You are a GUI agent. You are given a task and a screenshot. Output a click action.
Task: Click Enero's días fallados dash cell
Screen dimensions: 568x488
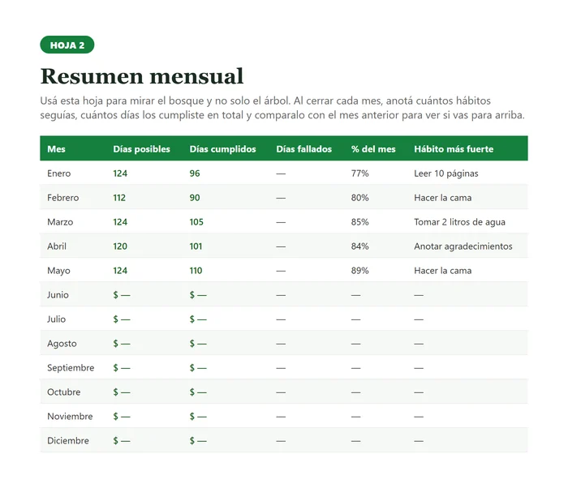[x=281, y=173]
